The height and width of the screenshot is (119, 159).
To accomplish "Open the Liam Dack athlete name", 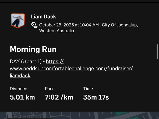I will (x=43, y=17).
